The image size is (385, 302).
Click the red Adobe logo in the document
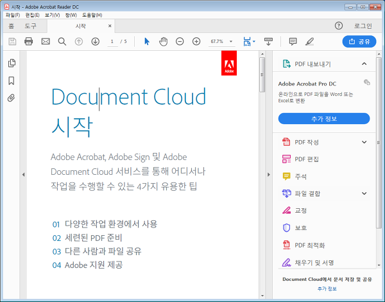229,63
